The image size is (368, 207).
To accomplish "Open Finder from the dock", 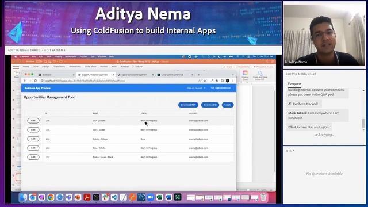I will click(x=23, y=197).
